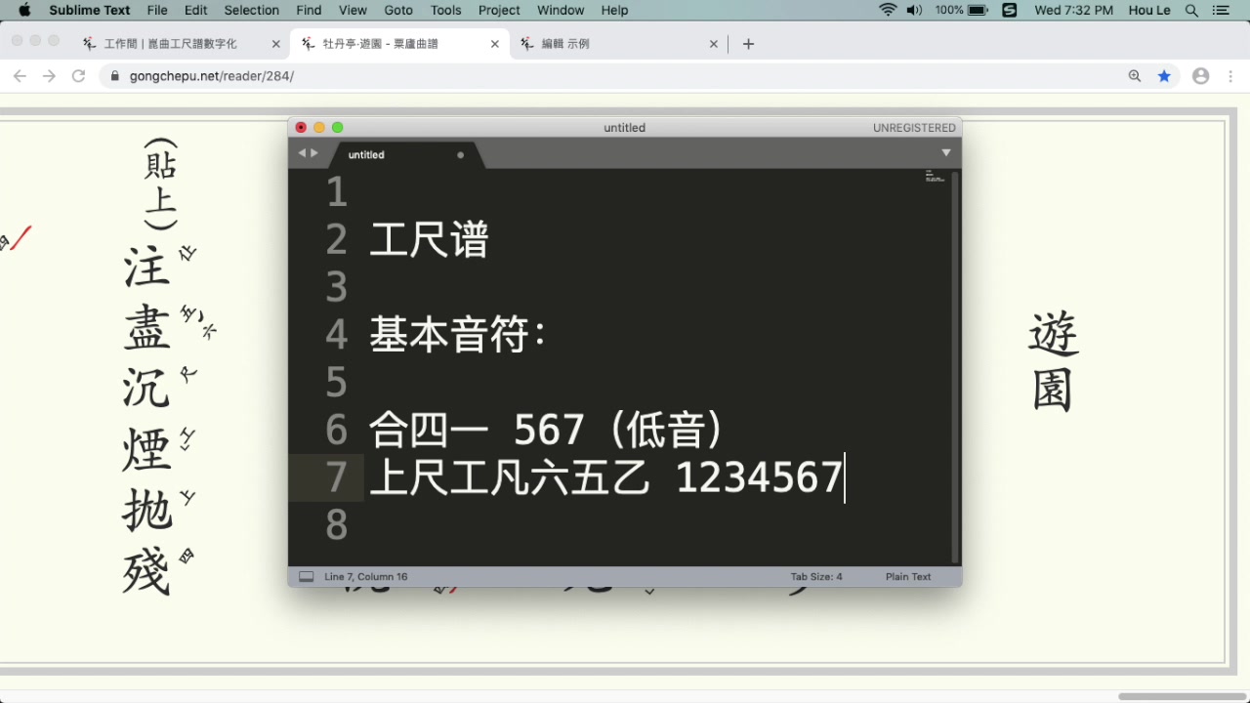Click line 6 text 合四一 567
Image resolution: width=1250 pixels, height=703 pixels.
coord(477,430)
